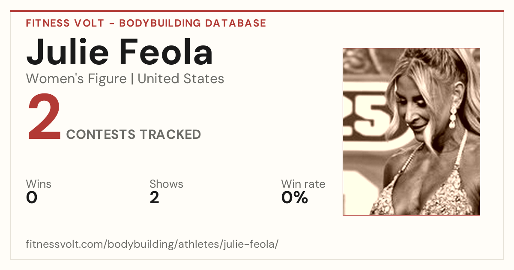Click the Wins stat label
The image size is (514, 270).
39,184
